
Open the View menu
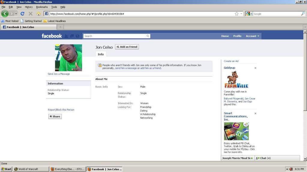click(19, 7)
